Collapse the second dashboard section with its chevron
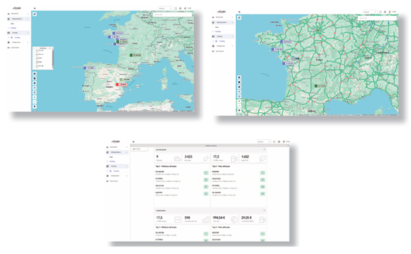 [x=264, y=211]
